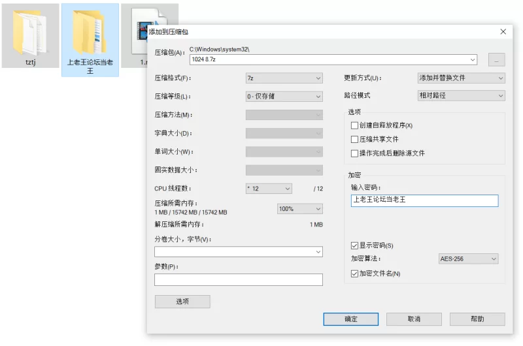Click into the password input field
This screenshot has height=346, width=523.
coord(424,200)
